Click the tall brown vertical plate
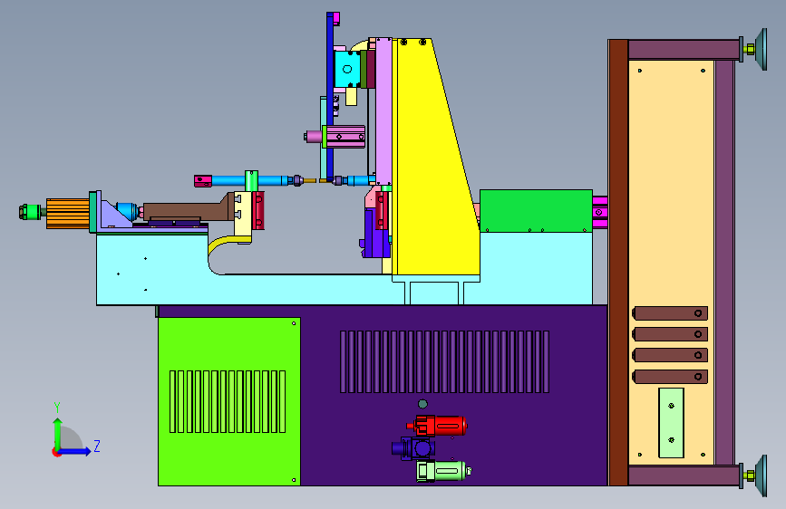 (618, 263)
